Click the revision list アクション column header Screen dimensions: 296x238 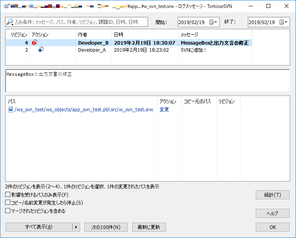pyautogui.click(x=40, y=35)
